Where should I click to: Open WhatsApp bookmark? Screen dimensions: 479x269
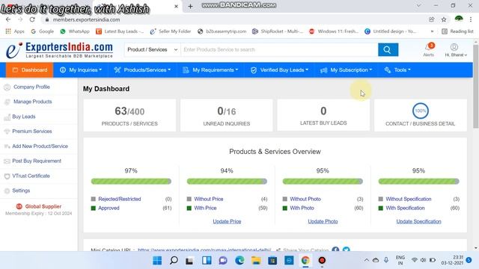(x=75, y=31)
